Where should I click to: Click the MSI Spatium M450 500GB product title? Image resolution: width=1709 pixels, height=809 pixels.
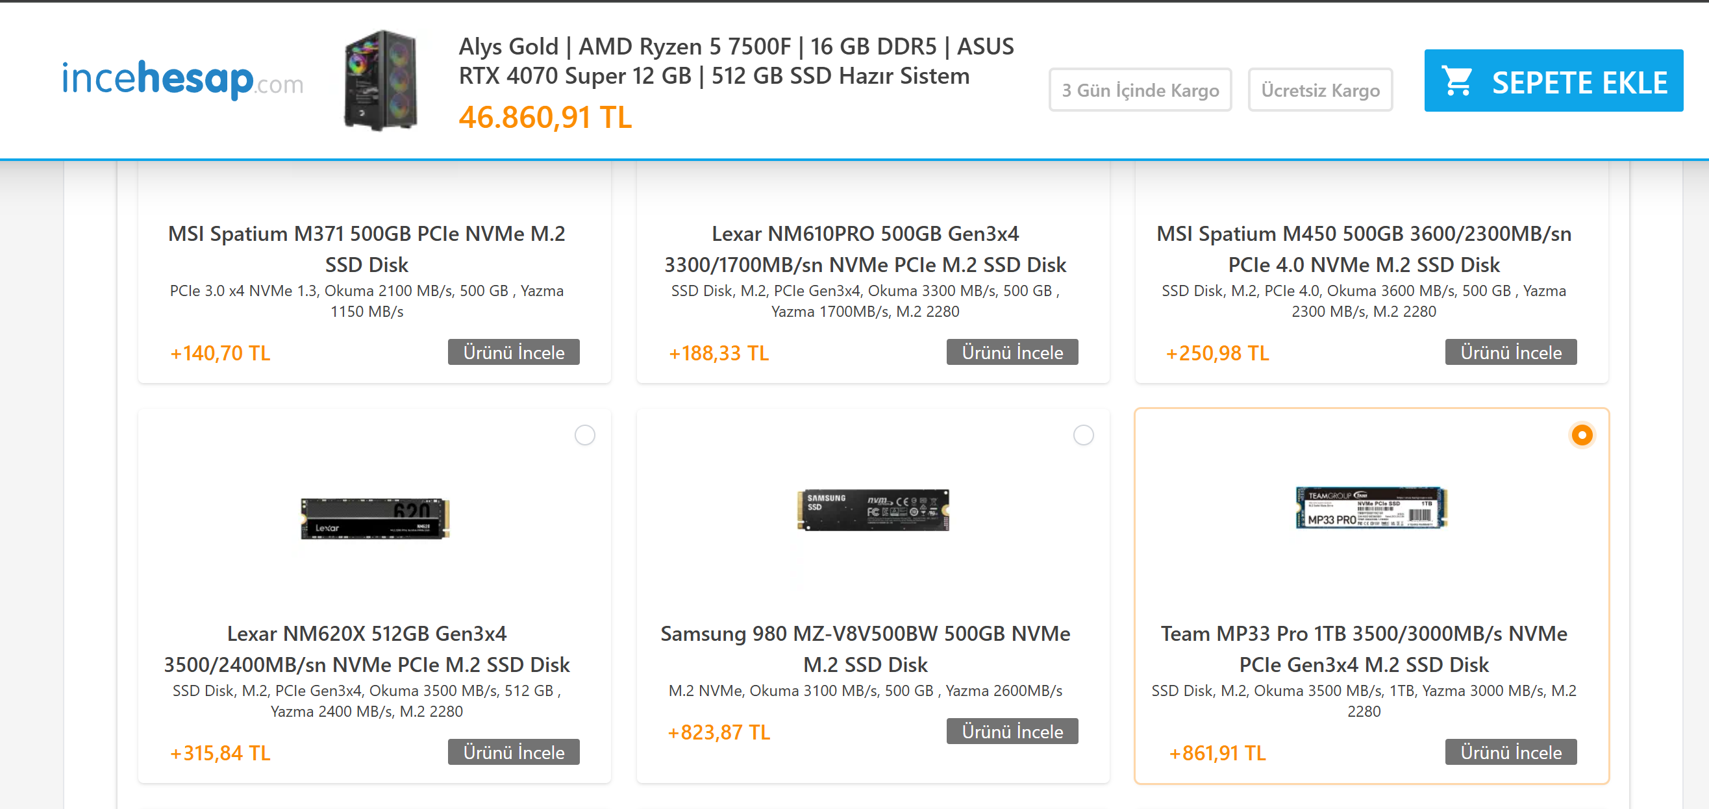[x=1364, y=249]
